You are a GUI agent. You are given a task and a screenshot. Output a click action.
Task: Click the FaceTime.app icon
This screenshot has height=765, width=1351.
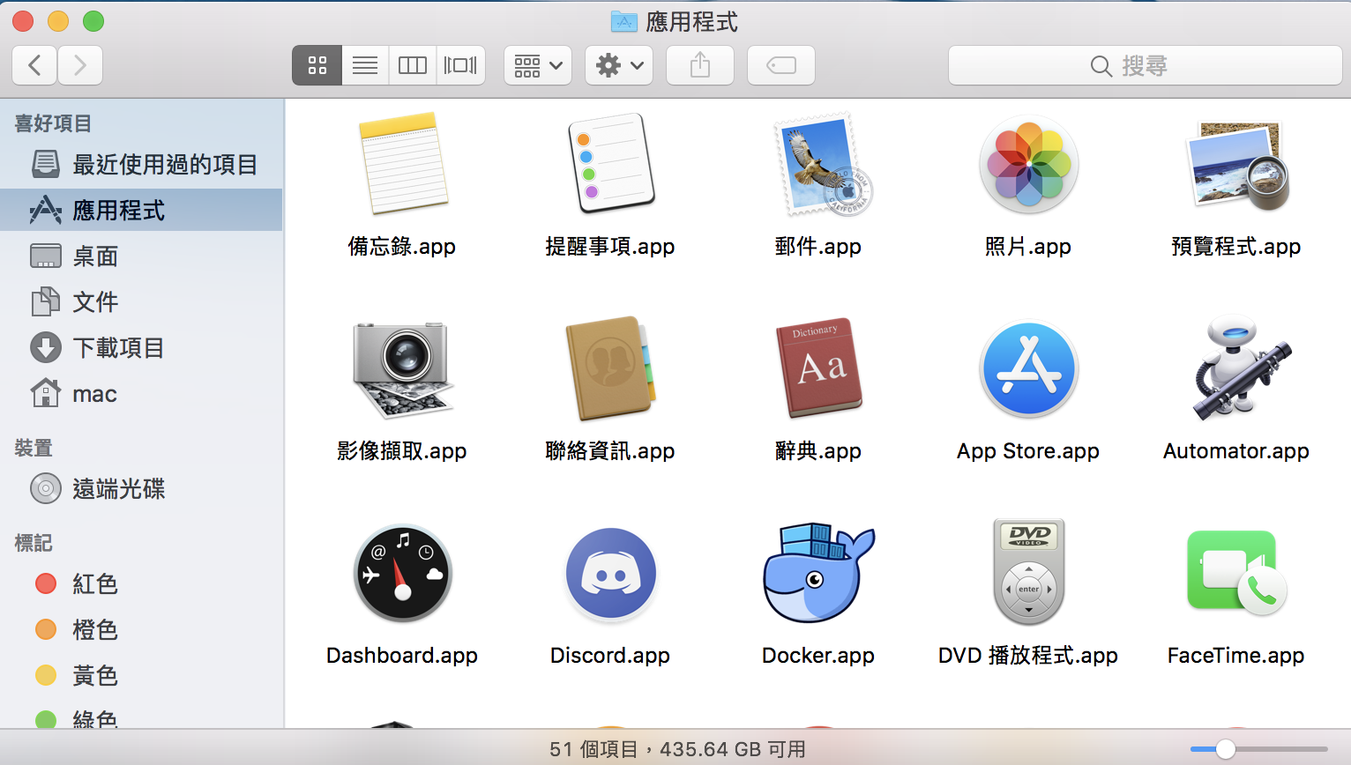[x=1236, y=573]
